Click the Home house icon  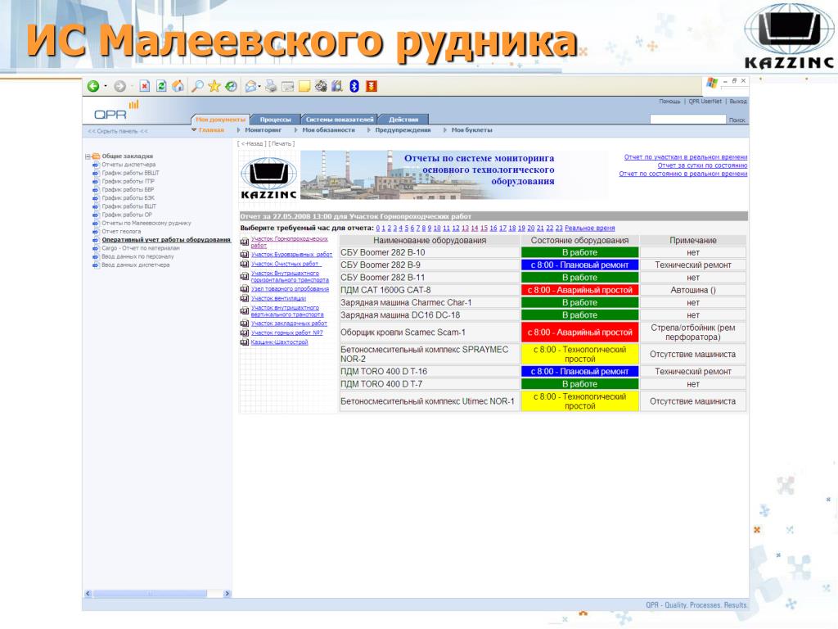[178, 86]
